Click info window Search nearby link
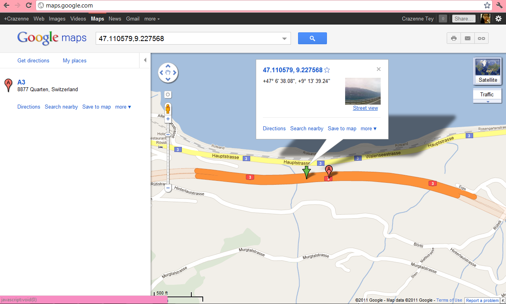This screenshot has width=506, height=304. click(307, 128)
